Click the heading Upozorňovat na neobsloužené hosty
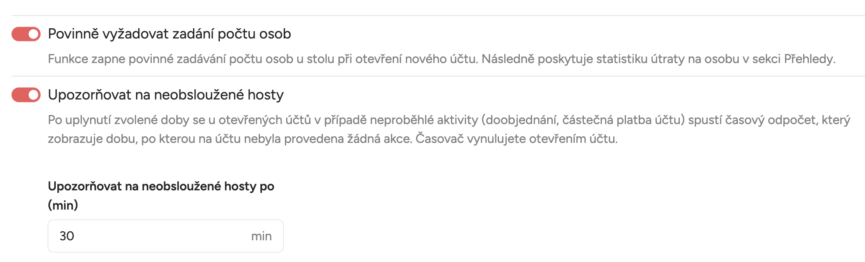The width and height of the screenshot is (865, 262). pyautogui.click(x=166, y=95)
